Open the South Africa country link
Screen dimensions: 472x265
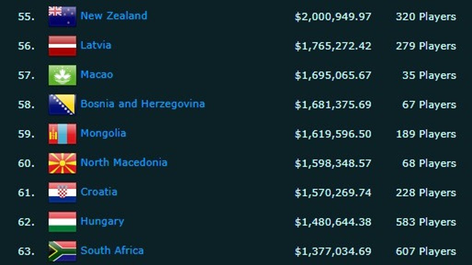coord(112,251)
